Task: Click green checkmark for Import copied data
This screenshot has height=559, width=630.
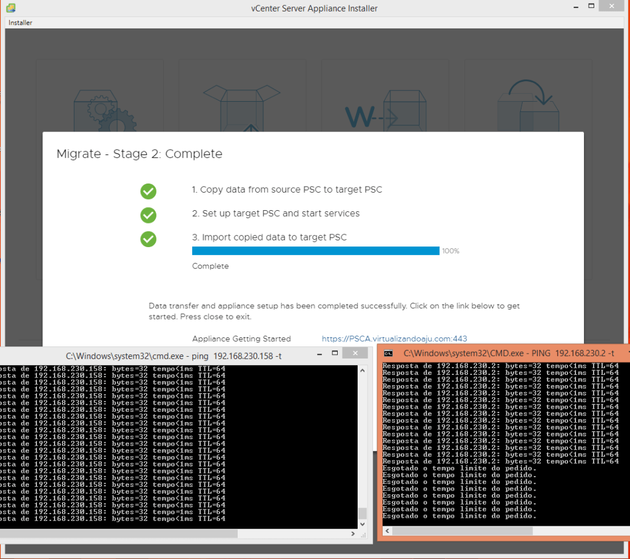Action: [149, 239]
